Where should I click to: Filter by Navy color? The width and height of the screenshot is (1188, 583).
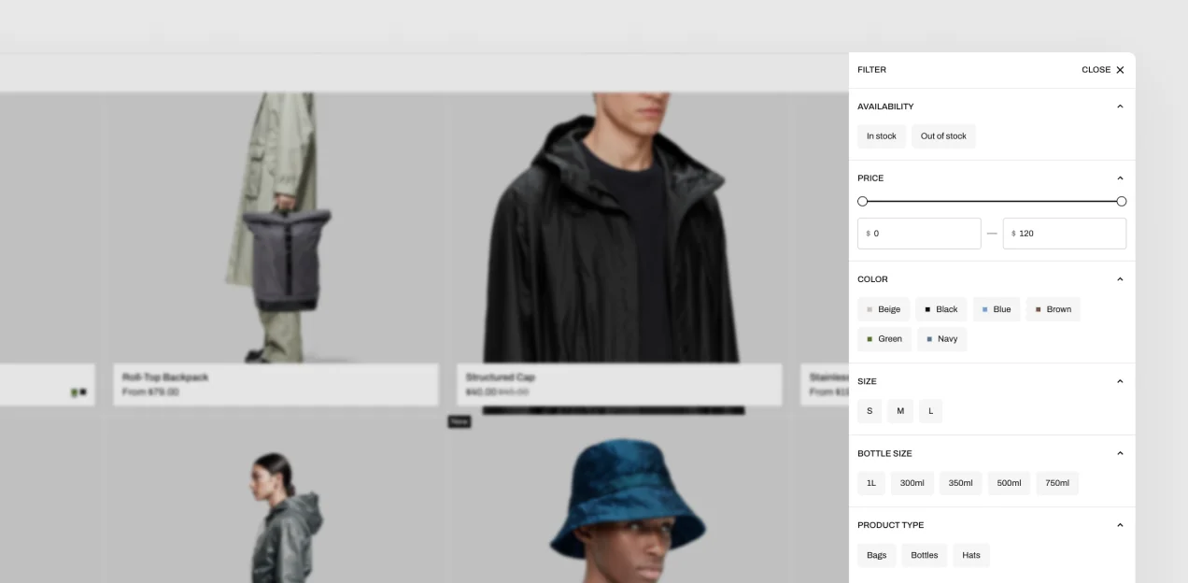(x=941, y=339)
